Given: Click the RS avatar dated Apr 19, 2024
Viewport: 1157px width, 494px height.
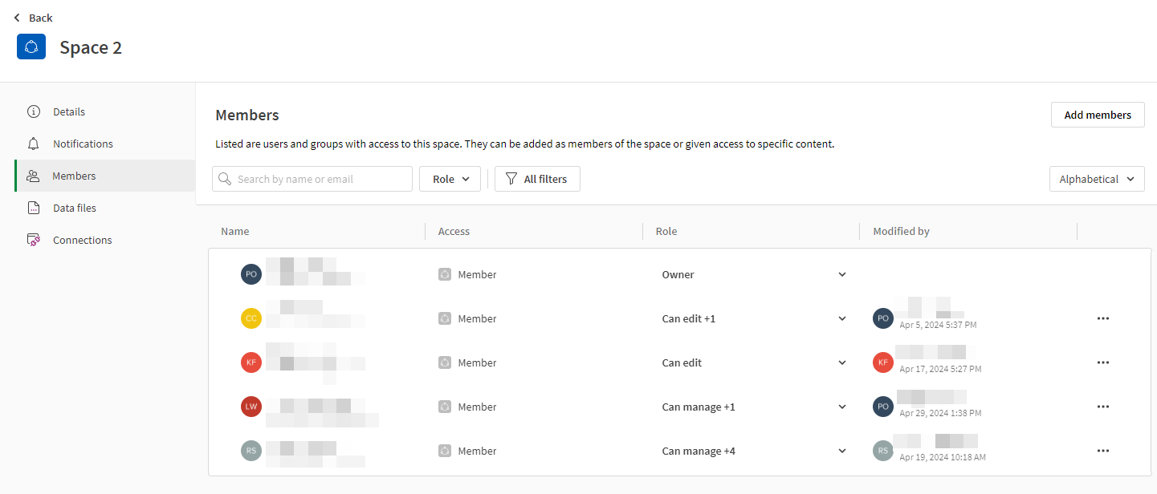Looking at the screenshot, I should tap(883, 451).
